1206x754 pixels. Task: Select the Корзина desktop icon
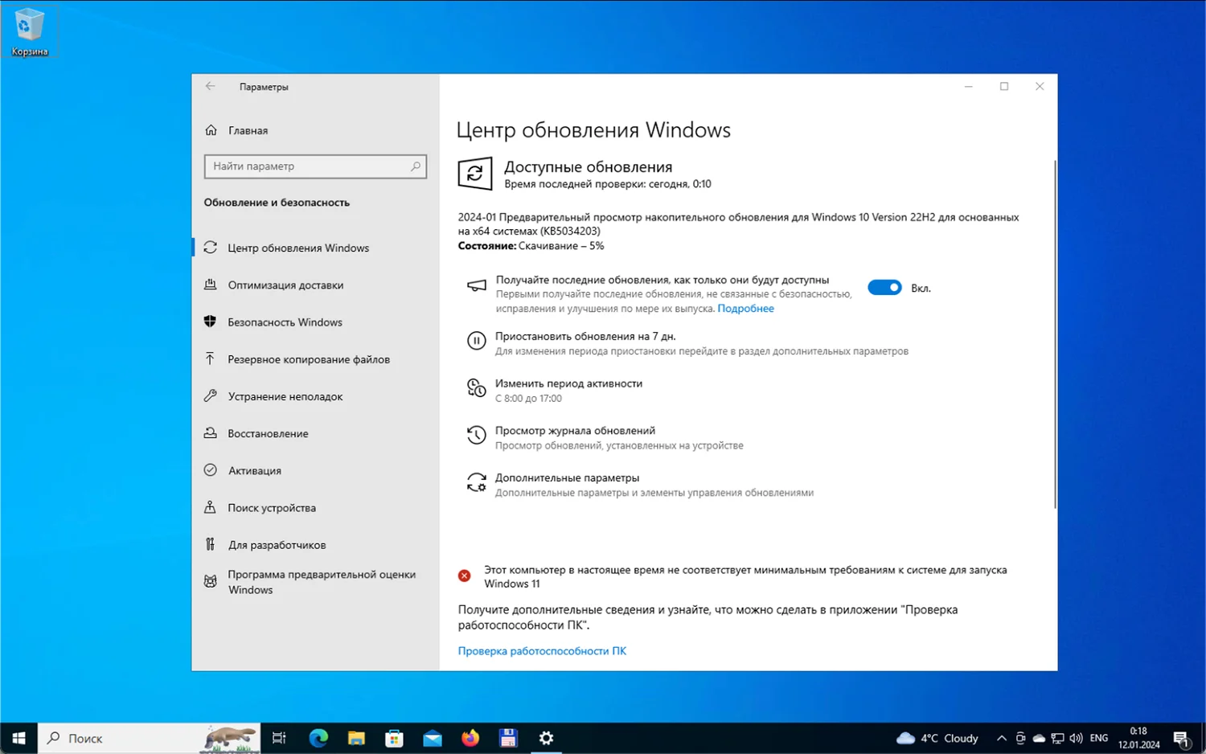[x=30, y=32]
